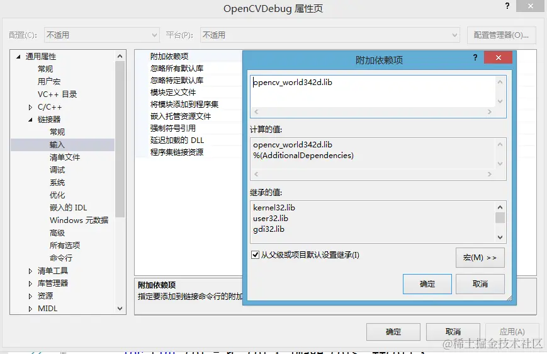Click help icon of OpenCVDebug 属性页 window
Image resolution: width=547 pixels, height=354 pixels.
coord(507,6)
